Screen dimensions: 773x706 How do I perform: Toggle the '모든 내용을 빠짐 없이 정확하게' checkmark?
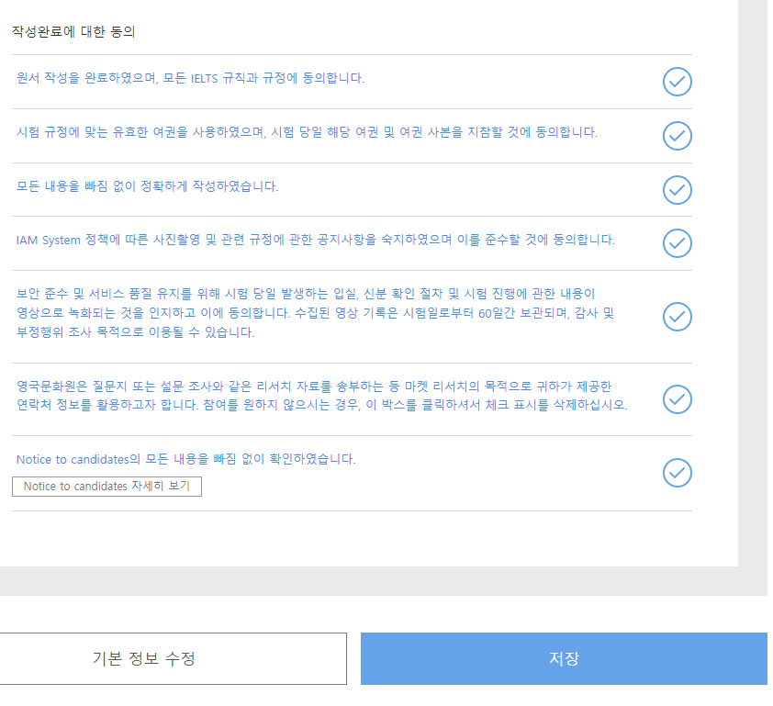pos(677,190)
